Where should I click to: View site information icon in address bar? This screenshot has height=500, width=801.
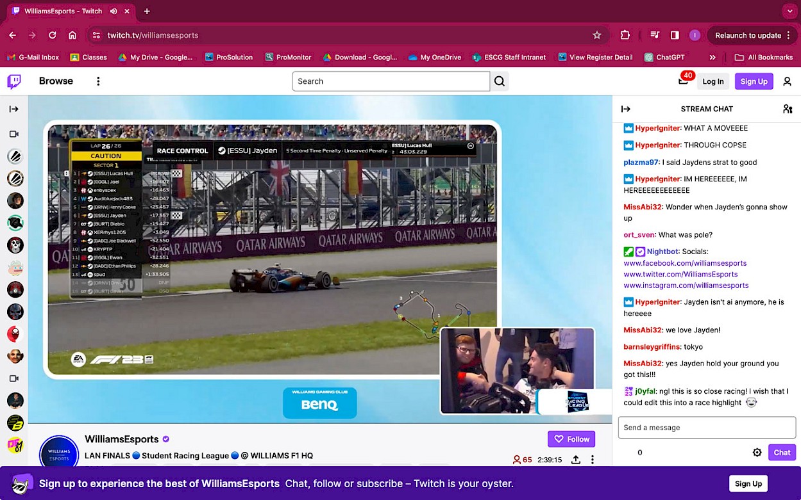(96, 35)
